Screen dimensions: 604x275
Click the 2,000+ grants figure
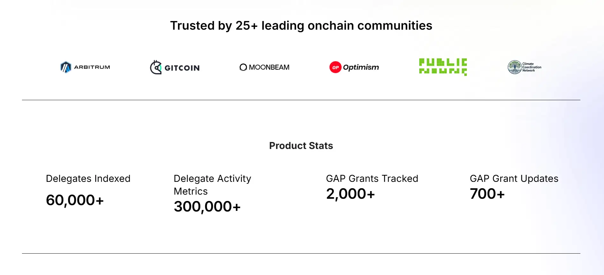(x=350, y=194)
